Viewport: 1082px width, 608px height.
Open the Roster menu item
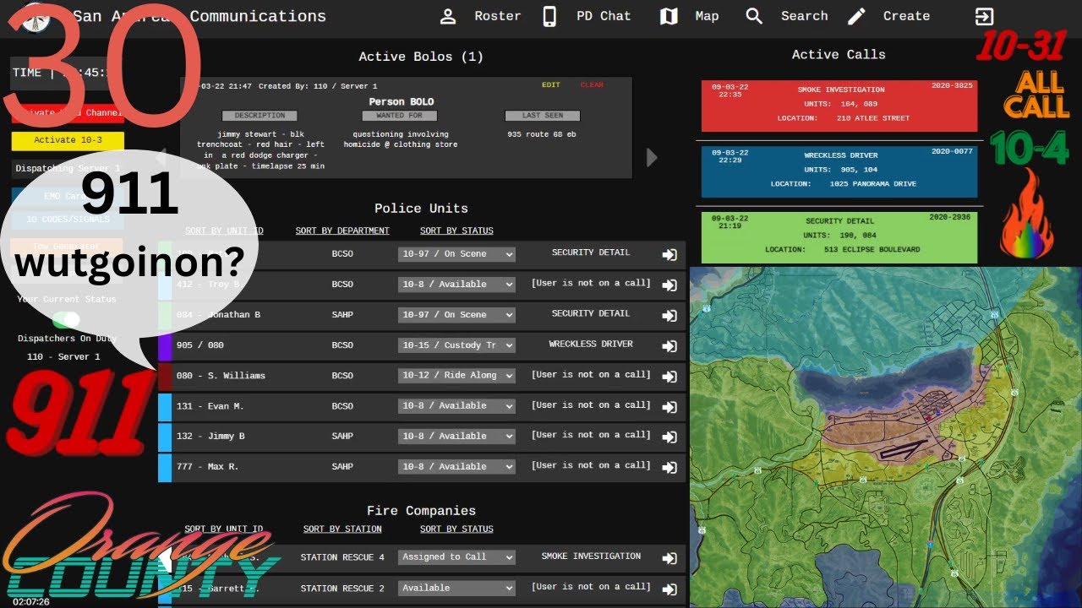(x=498, y=16)
